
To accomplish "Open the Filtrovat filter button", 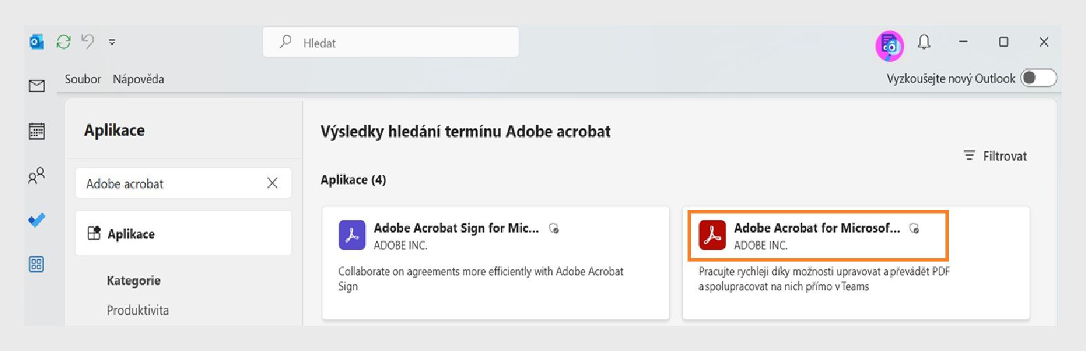I will tap(995, 156).
